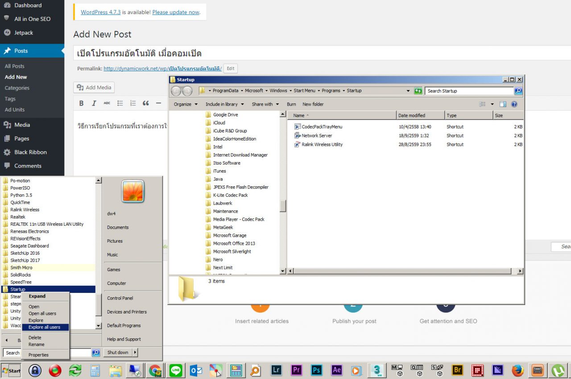
Task: Click search icon in Search Startup box
Action: (518, 91)
